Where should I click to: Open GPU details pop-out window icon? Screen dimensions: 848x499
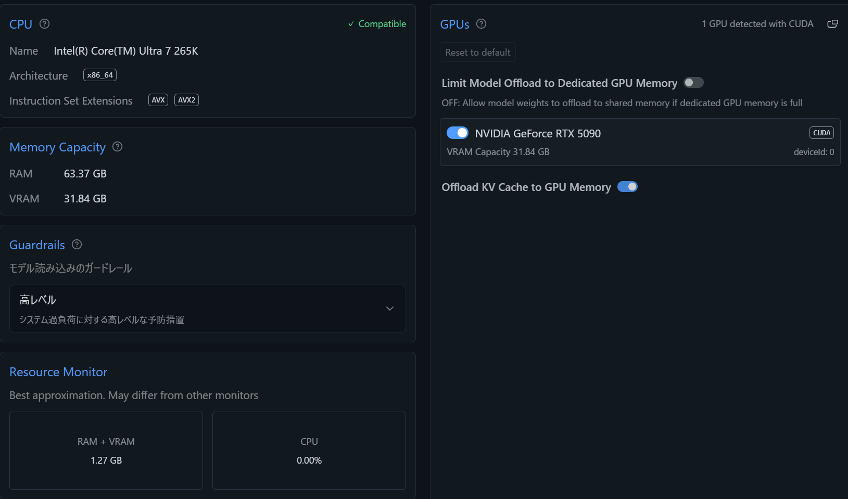tap(832, 24)
